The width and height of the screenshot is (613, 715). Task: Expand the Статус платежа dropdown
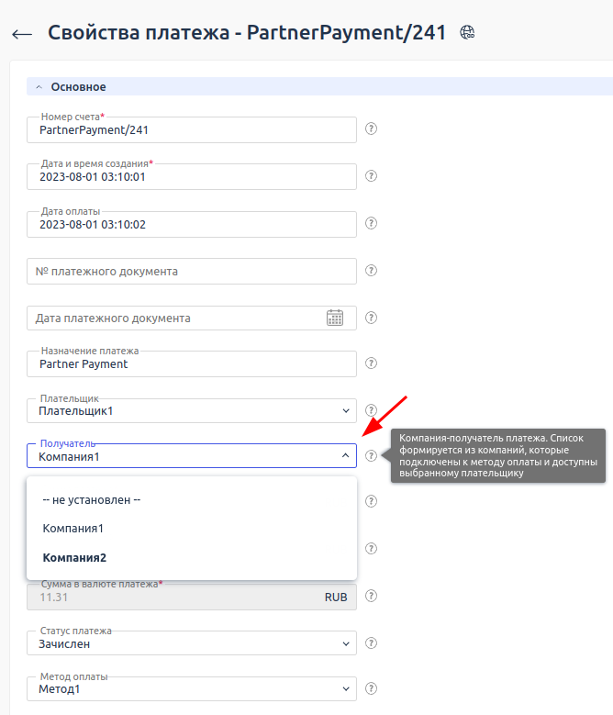click(x=191, y=644)
